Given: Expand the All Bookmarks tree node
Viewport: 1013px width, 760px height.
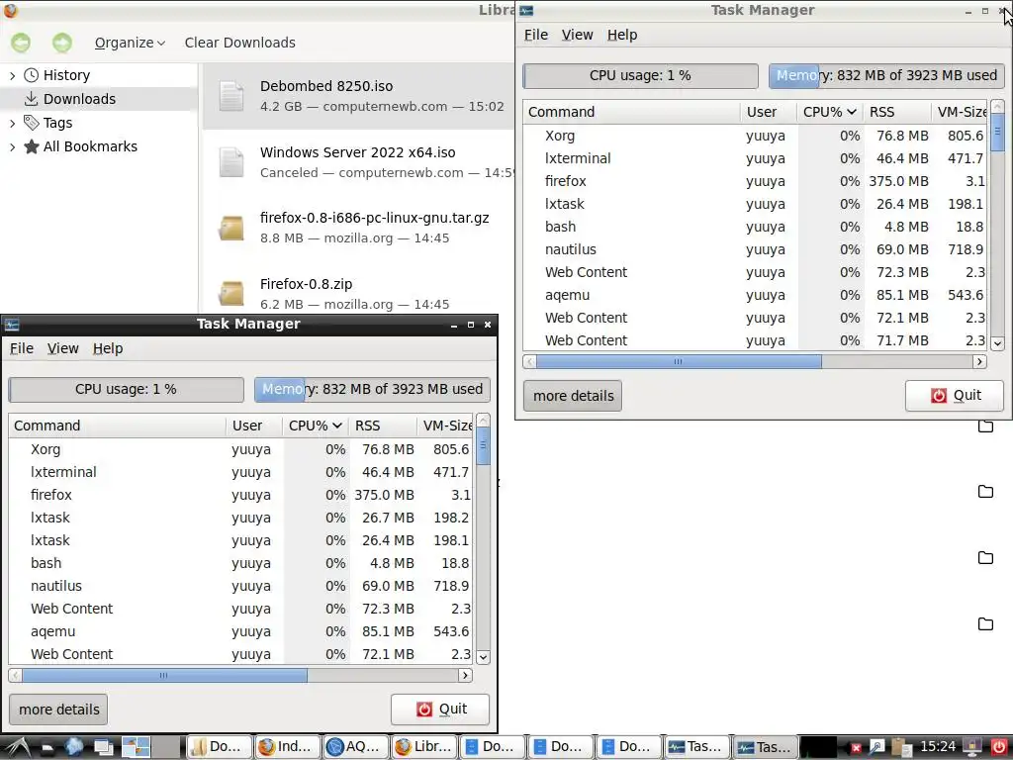Looking at the screenshot, I should pos(12,146).
